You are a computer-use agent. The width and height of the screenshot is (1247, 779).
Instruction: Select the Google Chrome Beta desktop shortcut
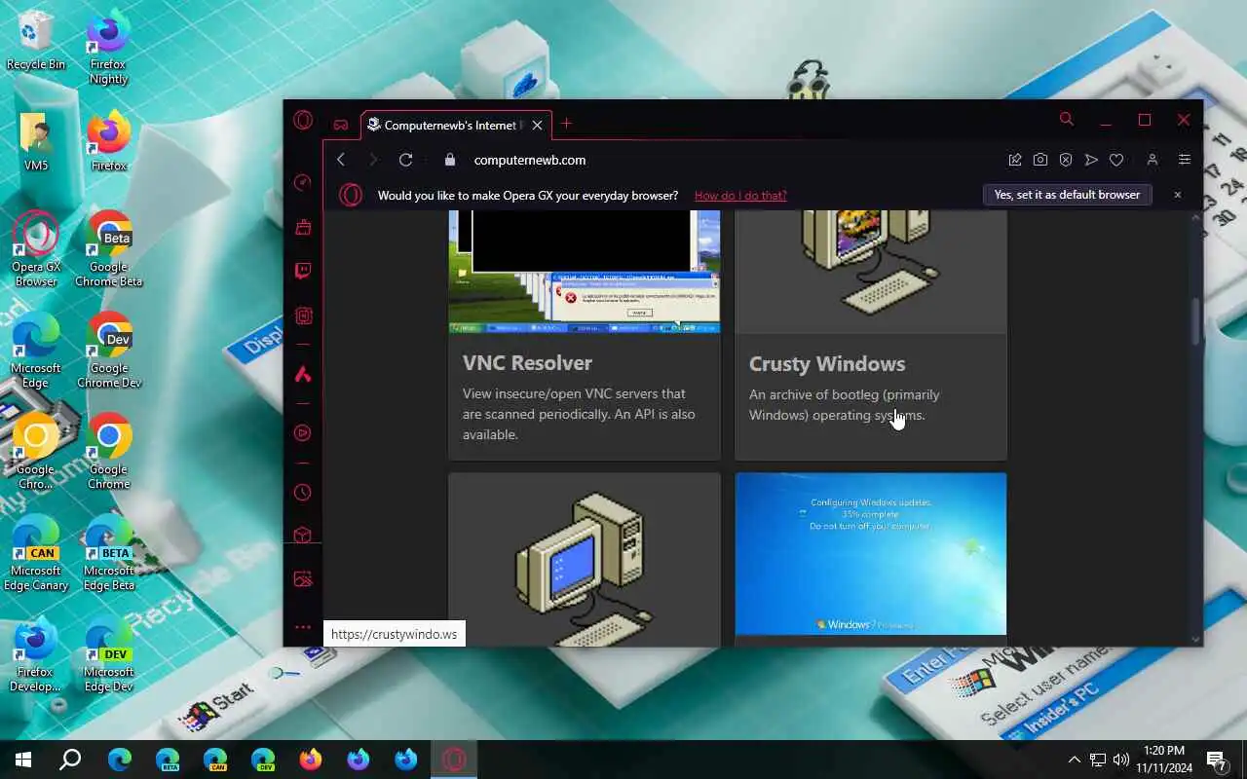pos(109,249)
